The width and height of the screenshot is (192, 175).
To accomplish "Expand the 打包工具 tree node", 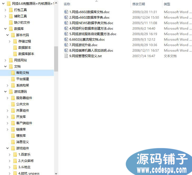I will (x=6, y=10).
